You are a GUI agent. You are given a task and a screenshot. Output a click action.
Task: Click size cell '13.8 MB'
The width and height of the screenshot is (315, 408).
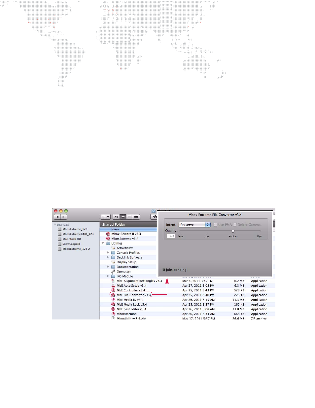click(238, 309)
